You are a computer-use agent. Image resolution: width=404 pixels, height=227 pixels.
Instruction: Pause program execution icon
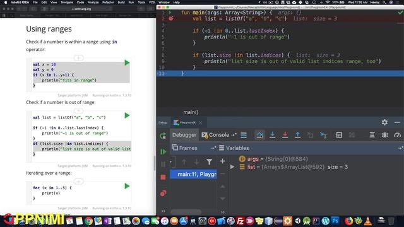pos(163,164)
